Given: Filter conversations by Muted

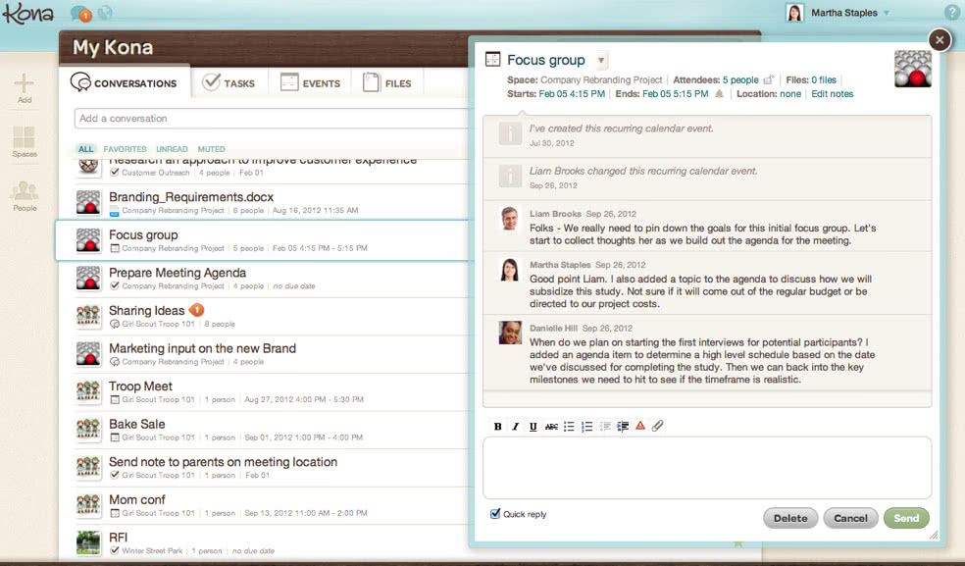Looking at the screenshot, I should click(x=211, y=149).
